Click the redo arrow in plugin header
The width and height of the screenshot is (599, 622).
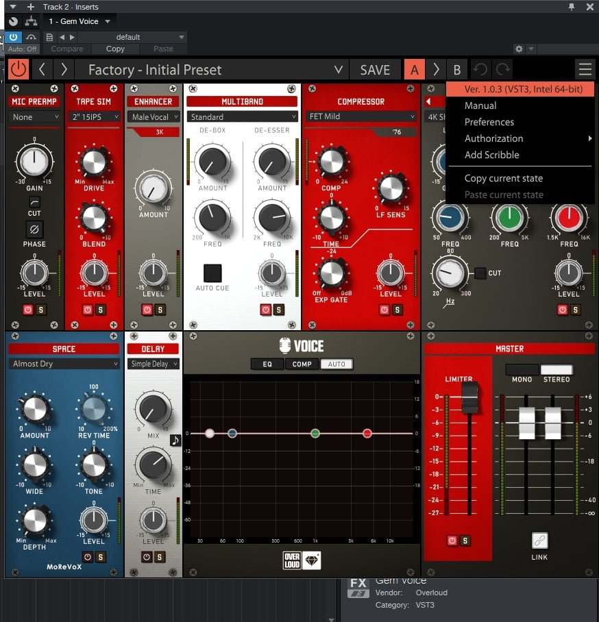click(502, 70)
